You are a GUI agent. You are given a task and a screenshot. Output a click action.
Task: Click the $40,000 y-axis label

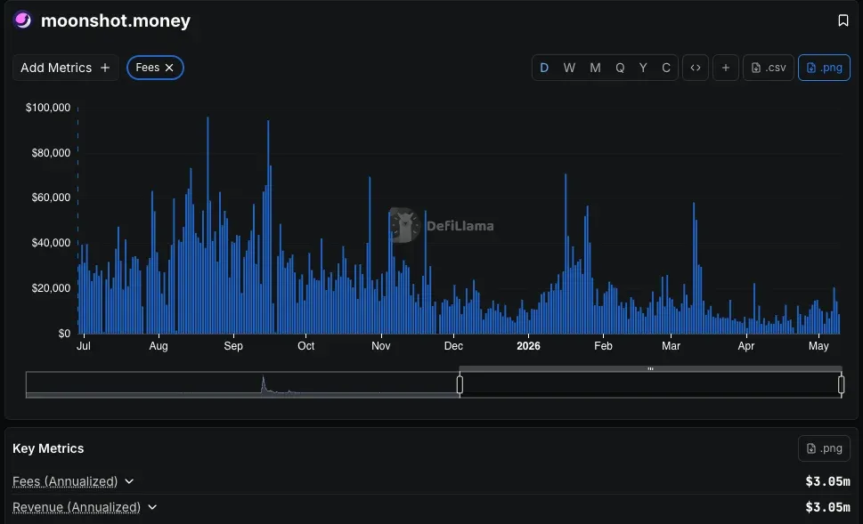[51, 243]
